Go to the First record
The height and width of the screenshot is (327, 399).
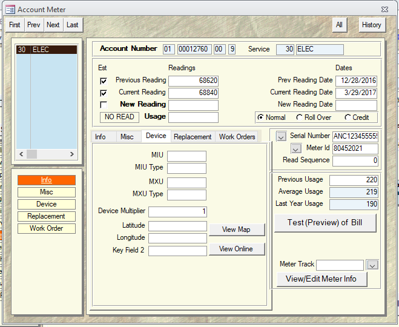pos(15,25)
